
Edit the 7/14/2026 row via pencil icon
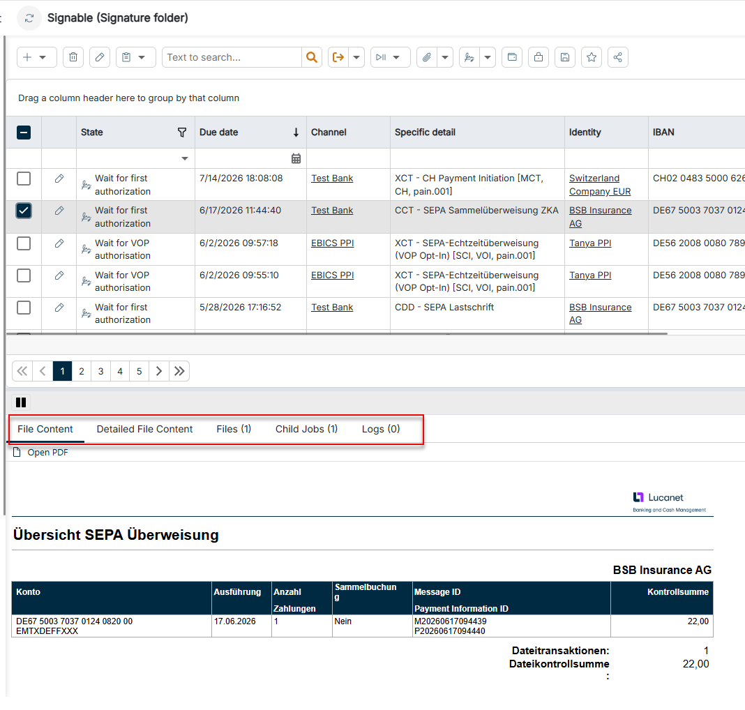point(59,179)
